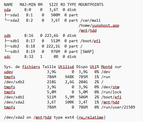Click the sdc disk name

(7, 57)
